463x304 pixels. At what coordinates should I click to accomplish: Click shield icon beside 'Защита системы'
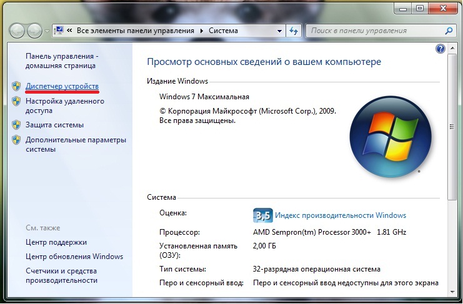click(x=16, y=125)
